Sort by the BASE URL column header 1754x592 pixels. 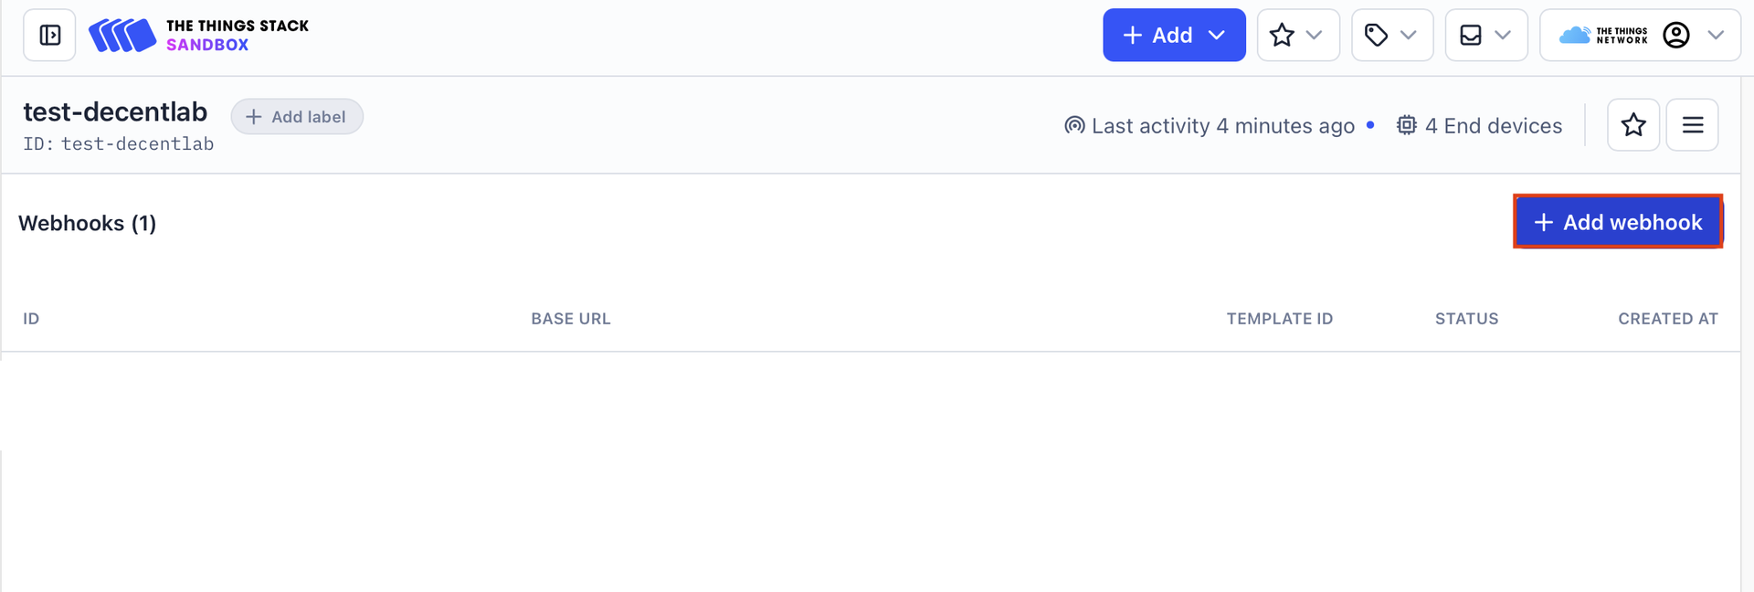point(571,319)
